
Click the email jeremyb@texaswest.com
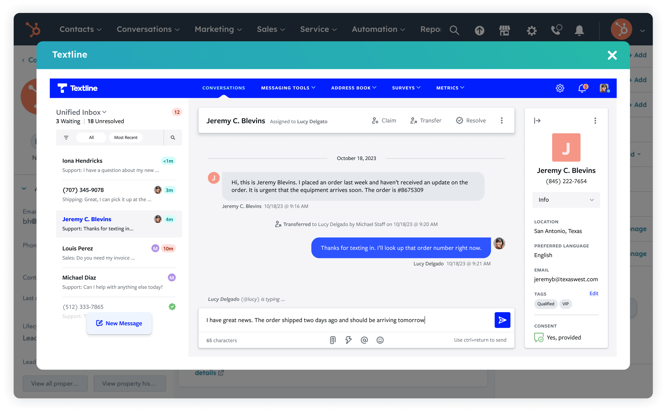tap(566, 279)
